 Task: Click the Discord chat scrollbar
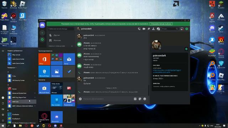[149, 90]
